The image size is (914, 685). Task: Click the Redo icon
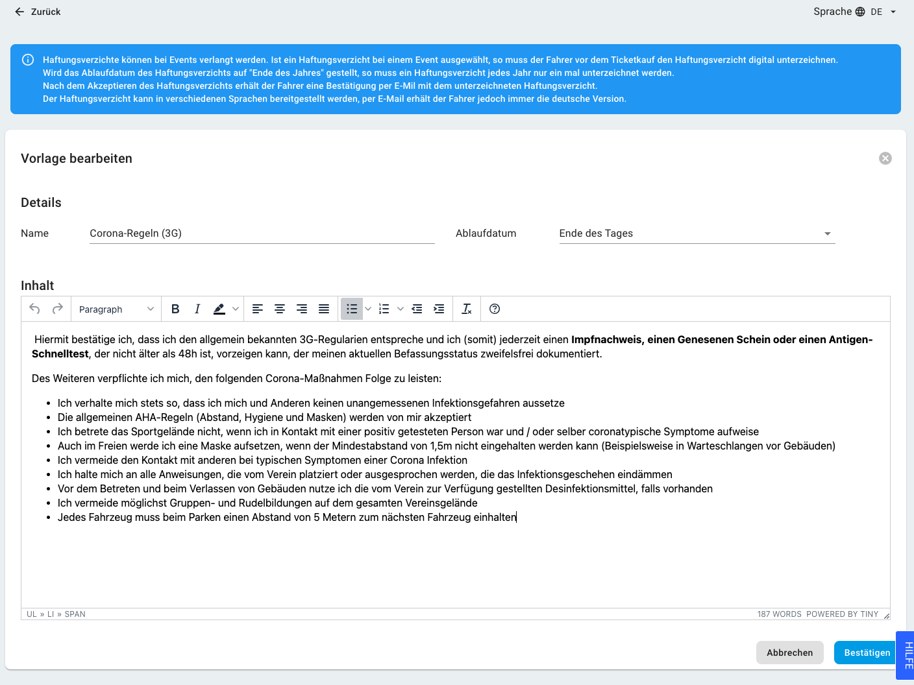tap(56, 309)
